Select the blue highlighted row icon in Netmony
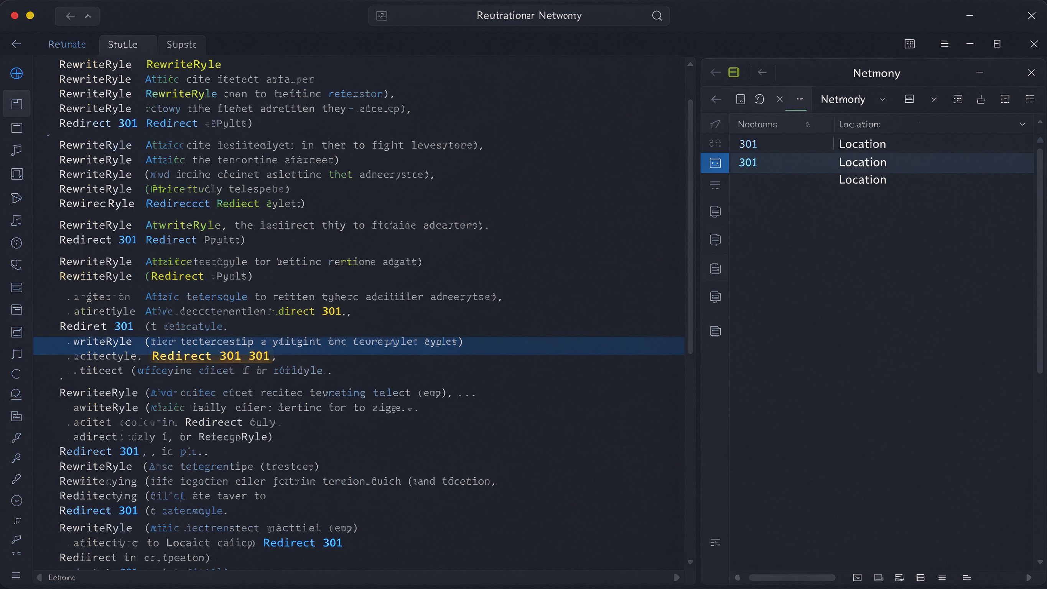Screen dimensions: 1047x589 point(715,163)
